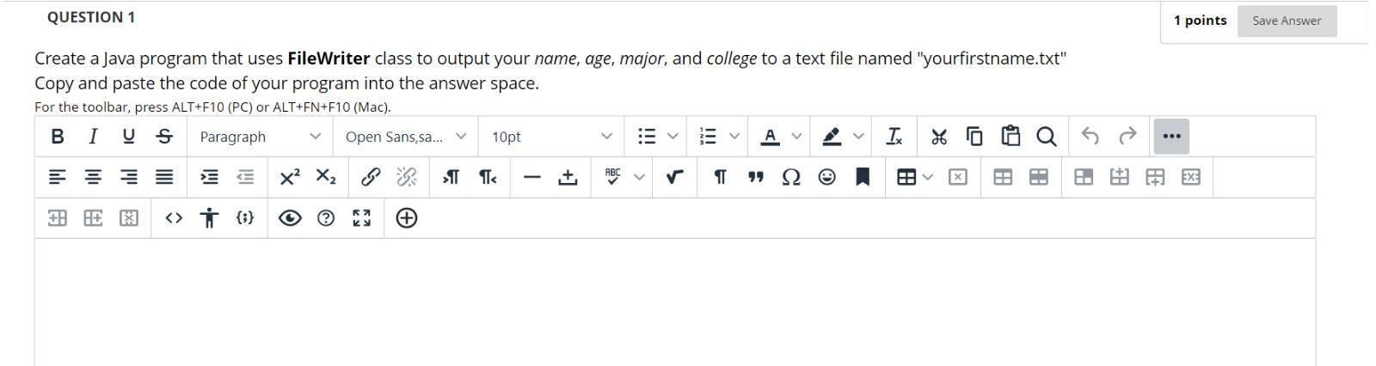
Task: Set right-to-left text direction
Action: pyautogui.click(x=487, y=177)
